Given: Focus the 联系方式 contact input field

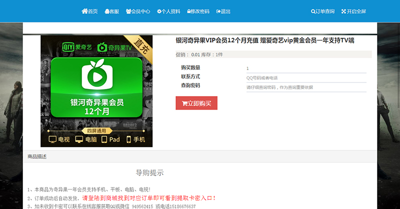Looking at the screenshot, I should [x=306, y=78].
